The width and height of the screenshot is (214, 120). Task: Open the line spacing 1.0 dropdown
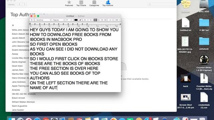point(111,20)
